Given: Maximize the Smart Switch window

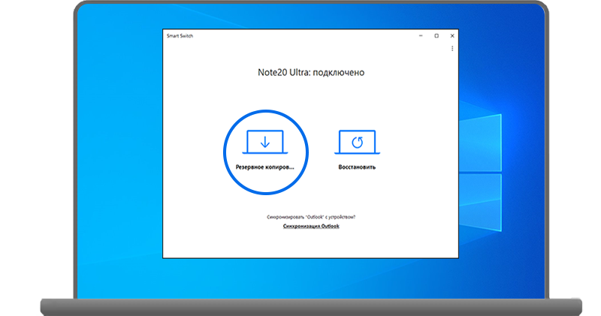Looking at the screenshot, I should 436,35.
